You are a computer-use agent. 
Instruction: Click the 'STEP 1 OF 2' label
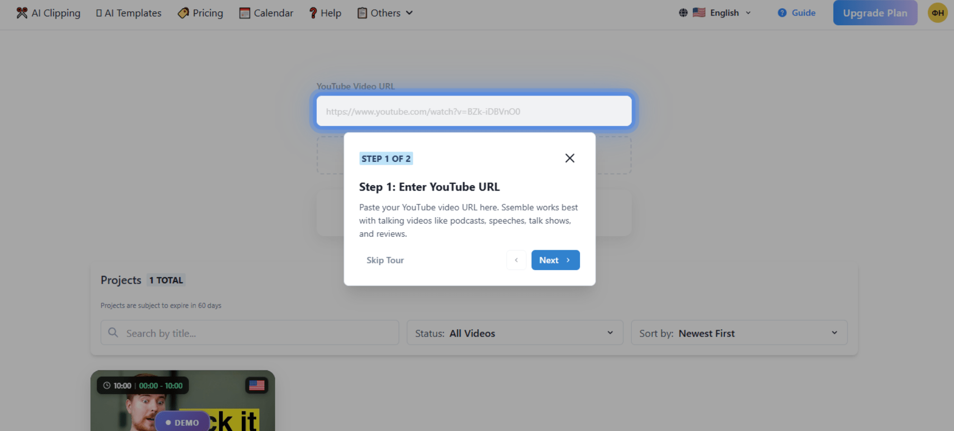pyautogui.click(x=386, y=159)
